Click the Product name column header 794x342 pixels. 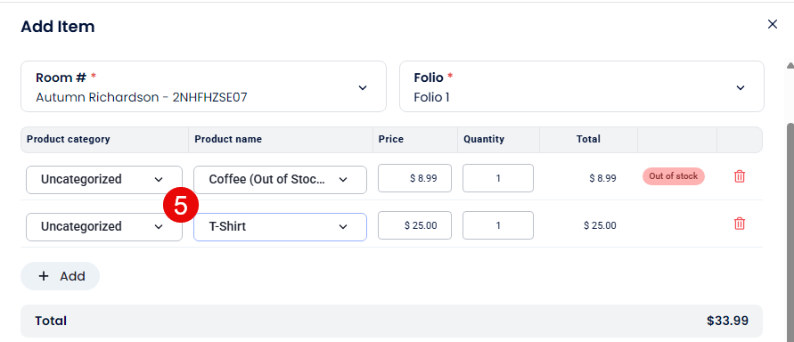[228, 139]
